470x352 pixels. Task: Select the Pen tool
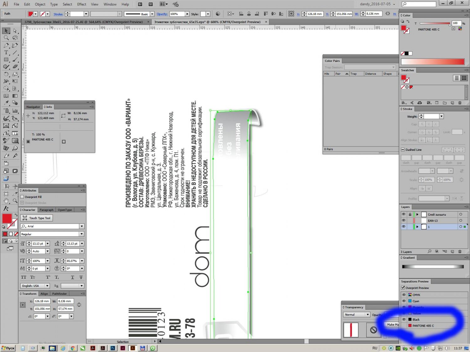pyautogui.click(x=6, y=45)
